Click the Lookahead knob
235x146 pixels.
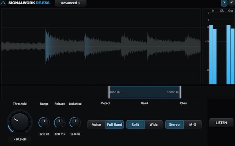point(75,123)
